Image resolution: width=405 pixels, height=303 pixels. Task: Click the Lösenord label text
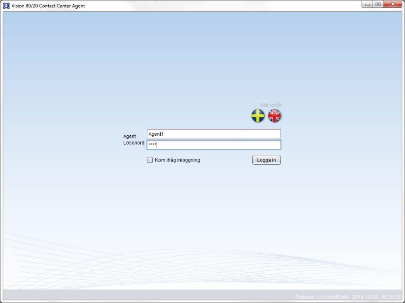tap(134, 143)
